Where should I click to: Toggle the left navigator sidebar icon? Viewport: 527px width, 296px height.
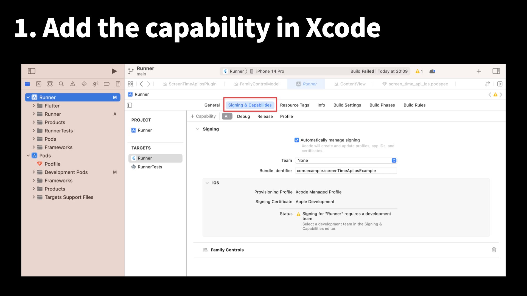coord(32,71)
